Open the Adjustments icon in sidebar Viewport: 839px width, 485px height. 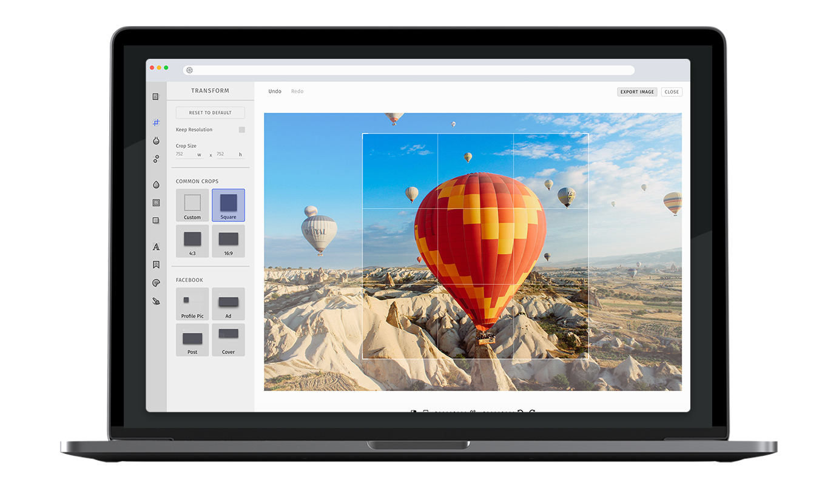(156, 159)
